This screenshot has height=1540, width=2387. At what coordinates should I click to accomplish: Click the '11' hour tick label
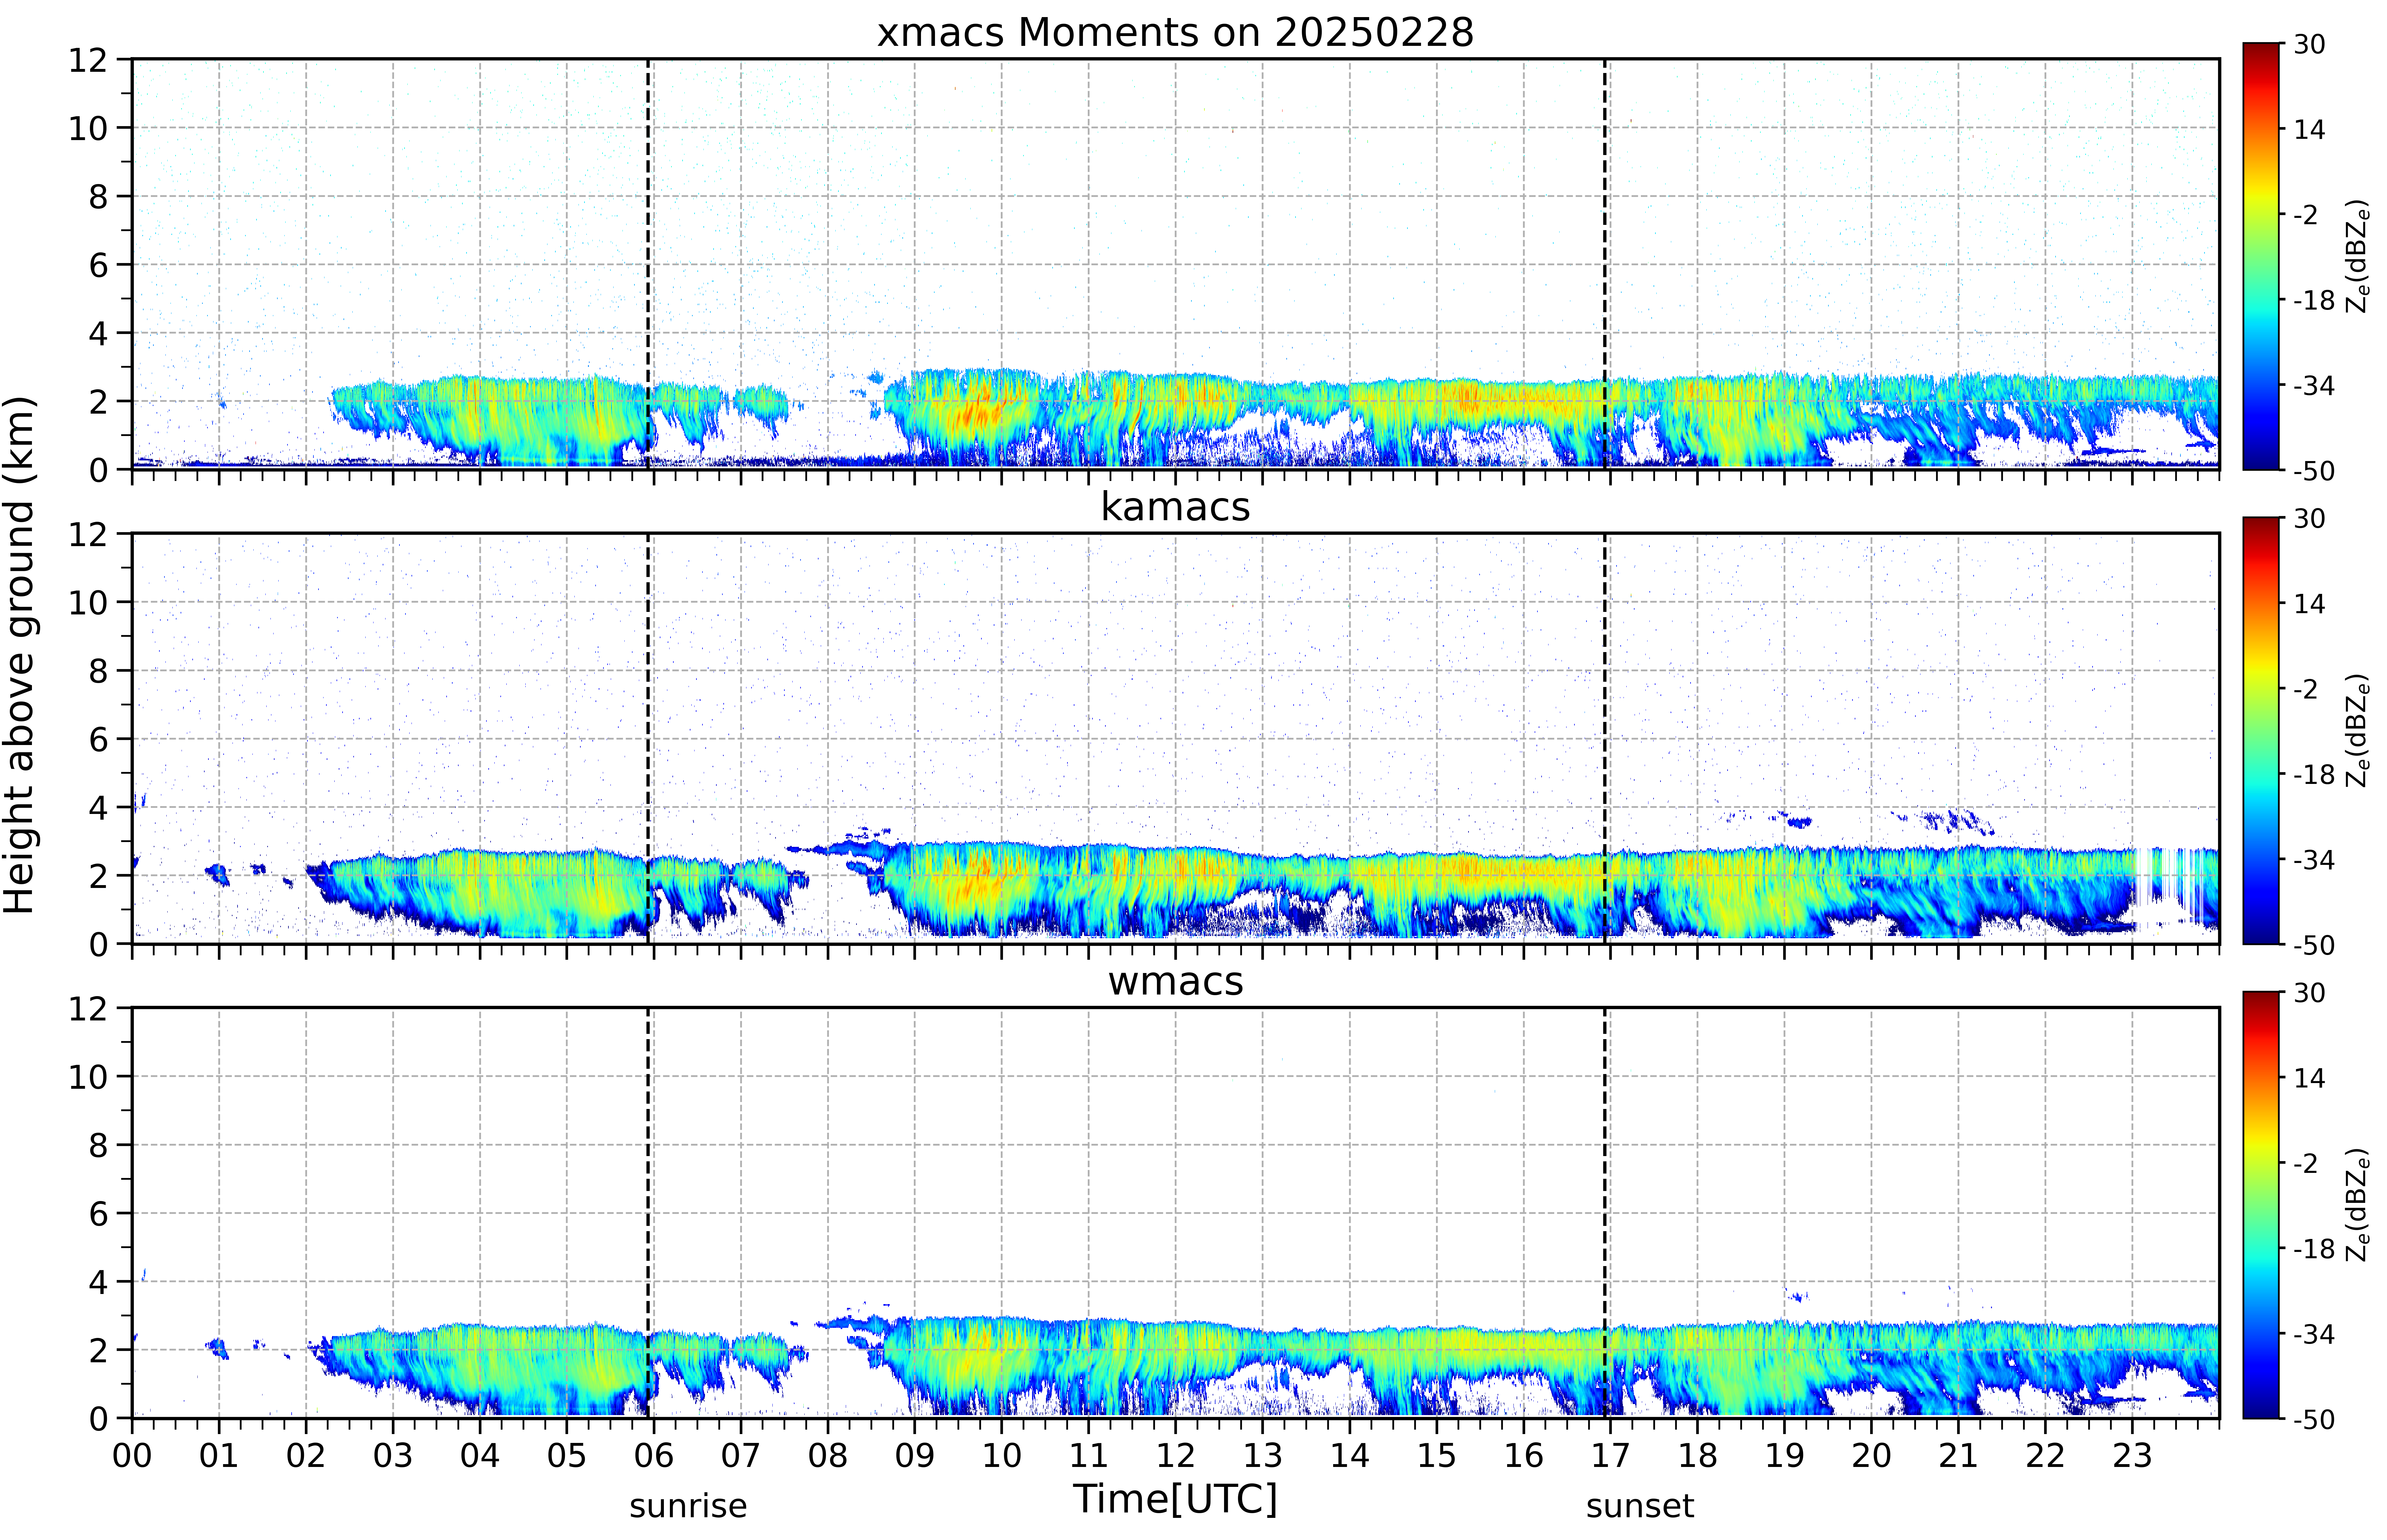coord(1089,1456)
